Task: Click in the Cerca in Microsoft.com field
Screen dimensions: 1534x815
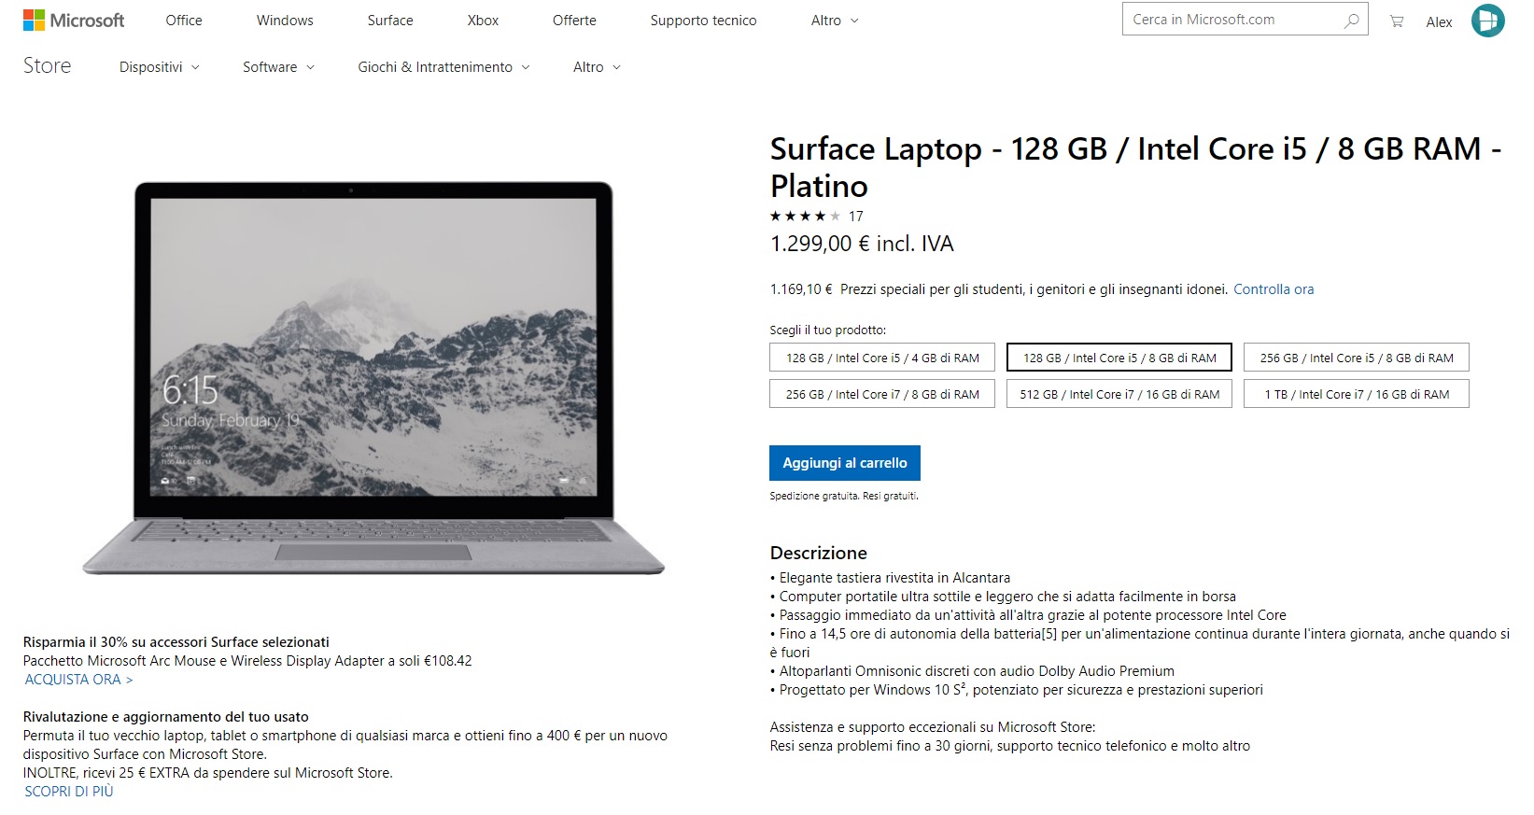Action: coord(1231,20)
